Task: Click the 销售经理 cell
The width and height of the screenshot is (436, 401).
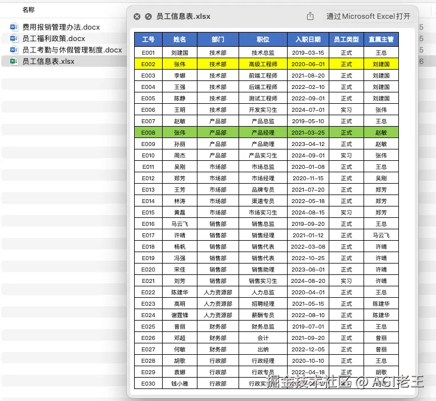Action: tap(263, 235)
